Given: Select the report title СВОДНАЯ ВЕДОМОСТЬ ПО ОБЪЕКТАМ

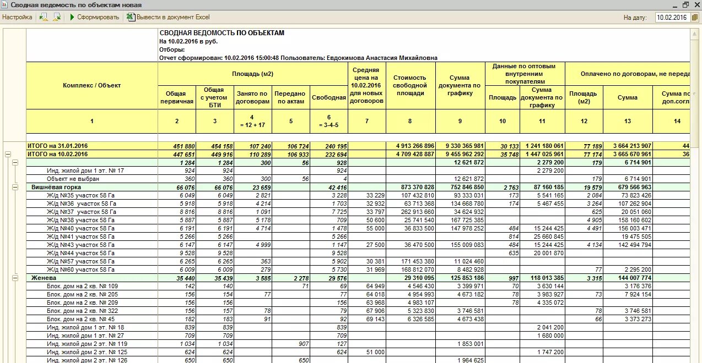Looking at the screenshot, I should [222, 33].
